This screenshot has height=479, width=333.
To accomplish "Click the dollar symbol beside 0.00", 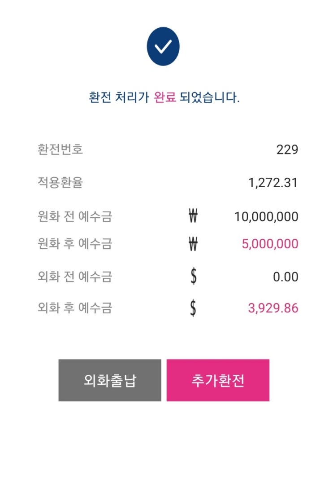I will click(x=193, y=277).
